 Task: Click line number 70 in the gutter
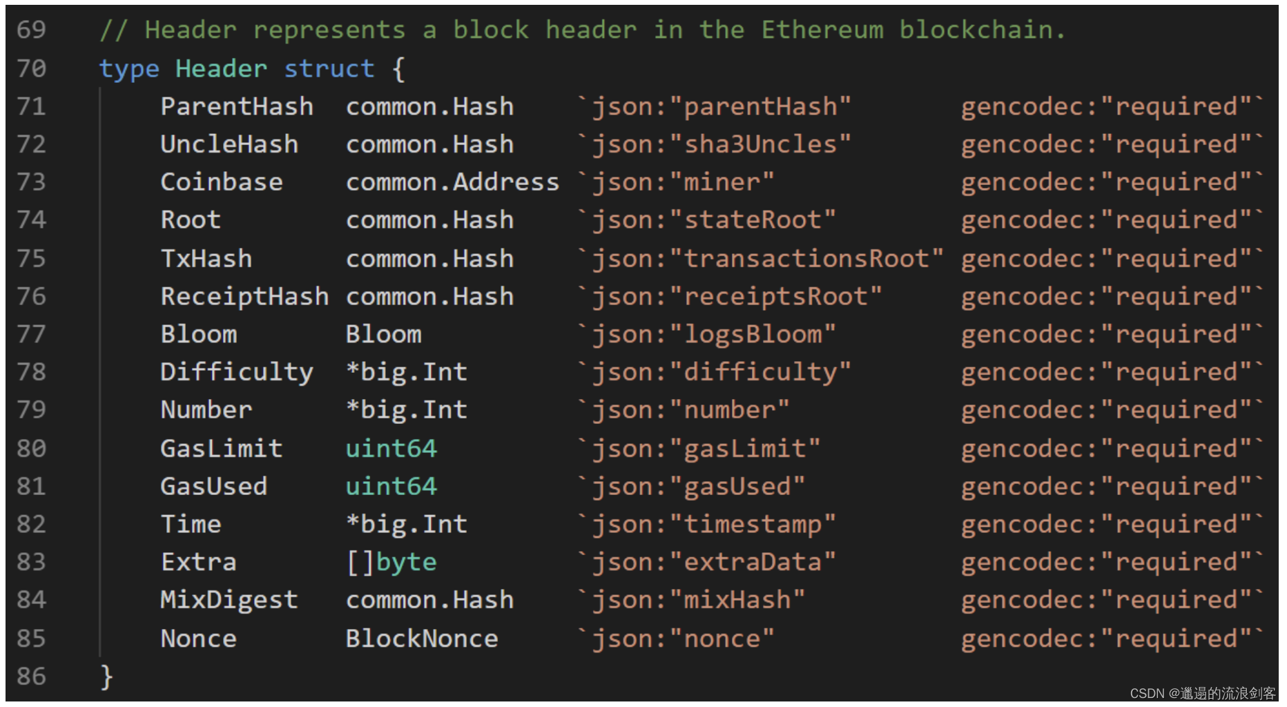tap(31, 68)
